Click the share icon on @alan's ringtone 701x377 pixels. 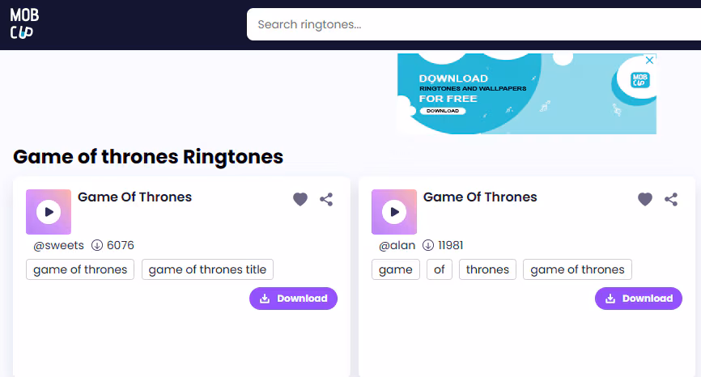(671, 199)
